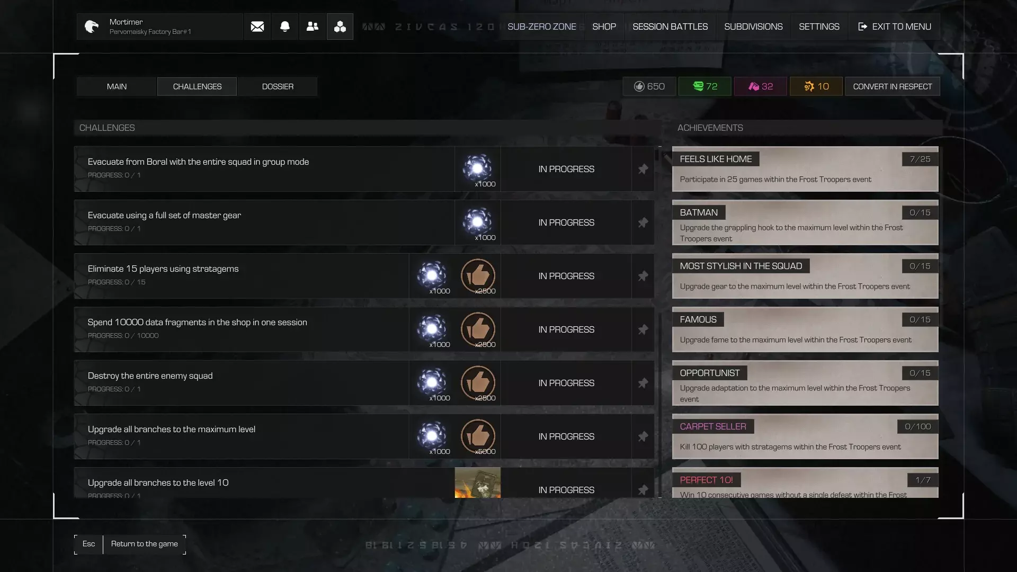Click the challenges list scrollbar
Viewport: 1017px width, 572px height.
coord(659,322)
